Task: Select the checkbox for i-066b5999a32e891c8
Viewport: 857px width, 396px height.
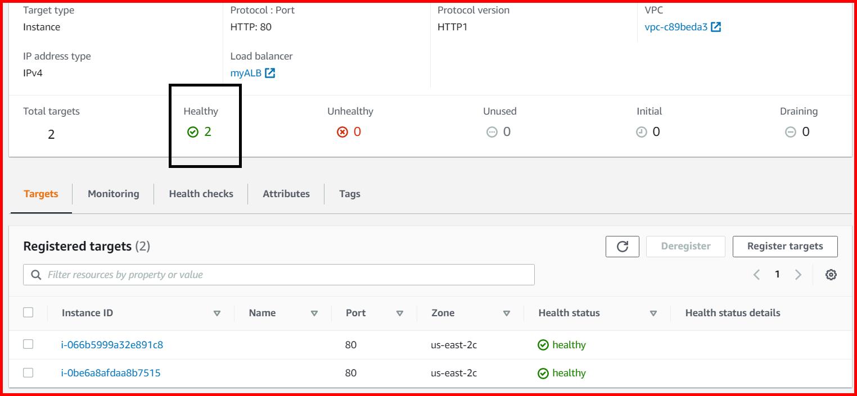Action: point(29,344)
